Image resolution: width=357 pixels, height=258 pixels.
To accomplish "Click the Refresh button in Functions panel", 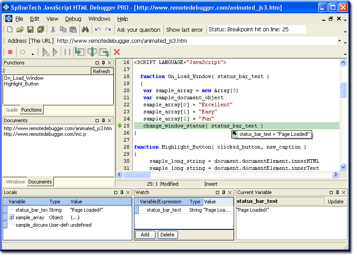I will [101, 71].
